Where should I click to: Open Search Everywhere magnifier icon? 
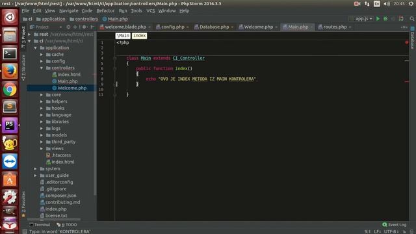click(411, 19)
